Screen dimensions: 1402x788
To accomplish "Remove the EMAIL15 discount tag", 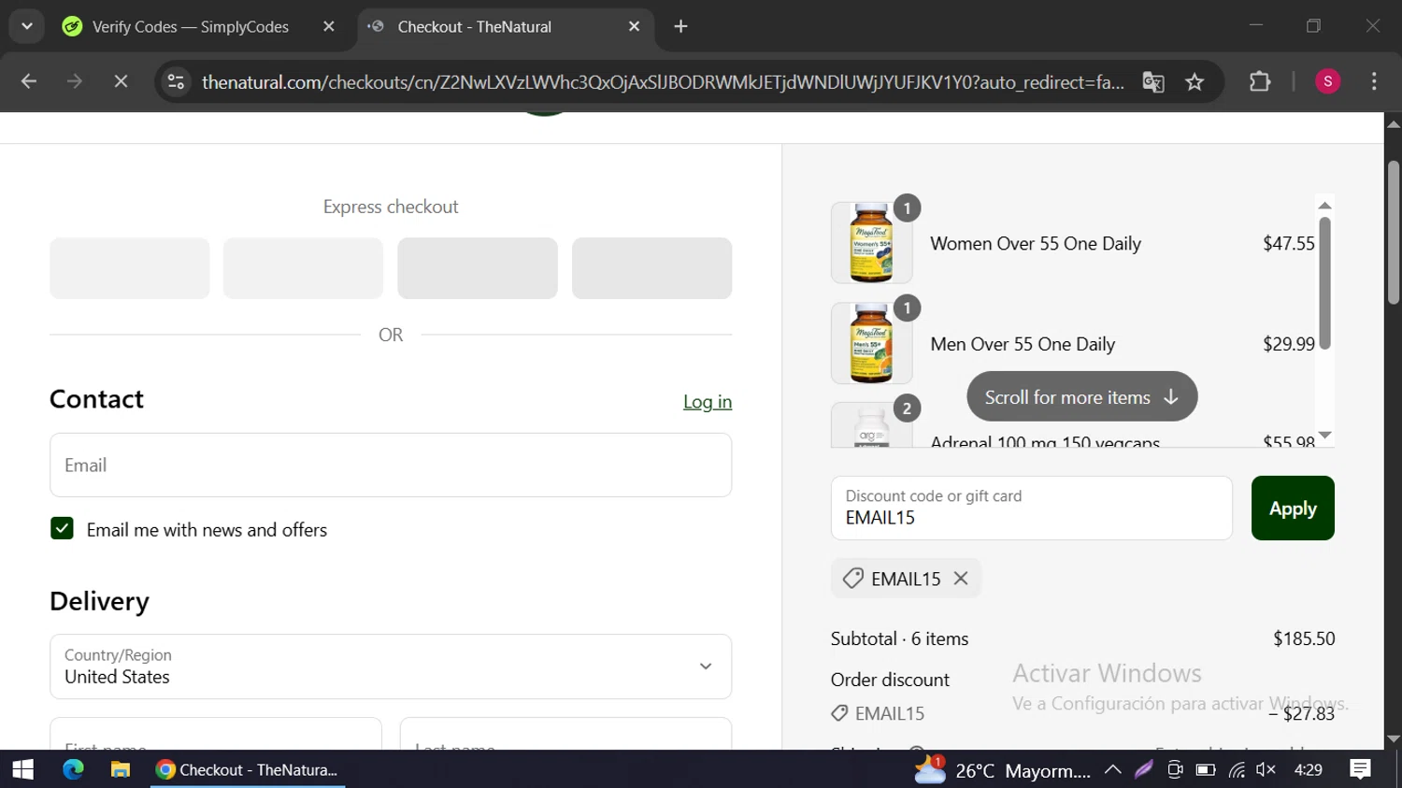I will click(961, 579).
